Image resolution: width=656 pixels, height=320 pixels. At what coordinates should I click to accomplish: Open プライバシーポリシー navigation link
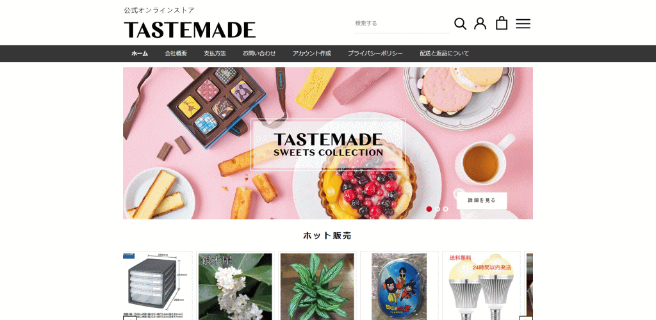click(x=375, y=54)
